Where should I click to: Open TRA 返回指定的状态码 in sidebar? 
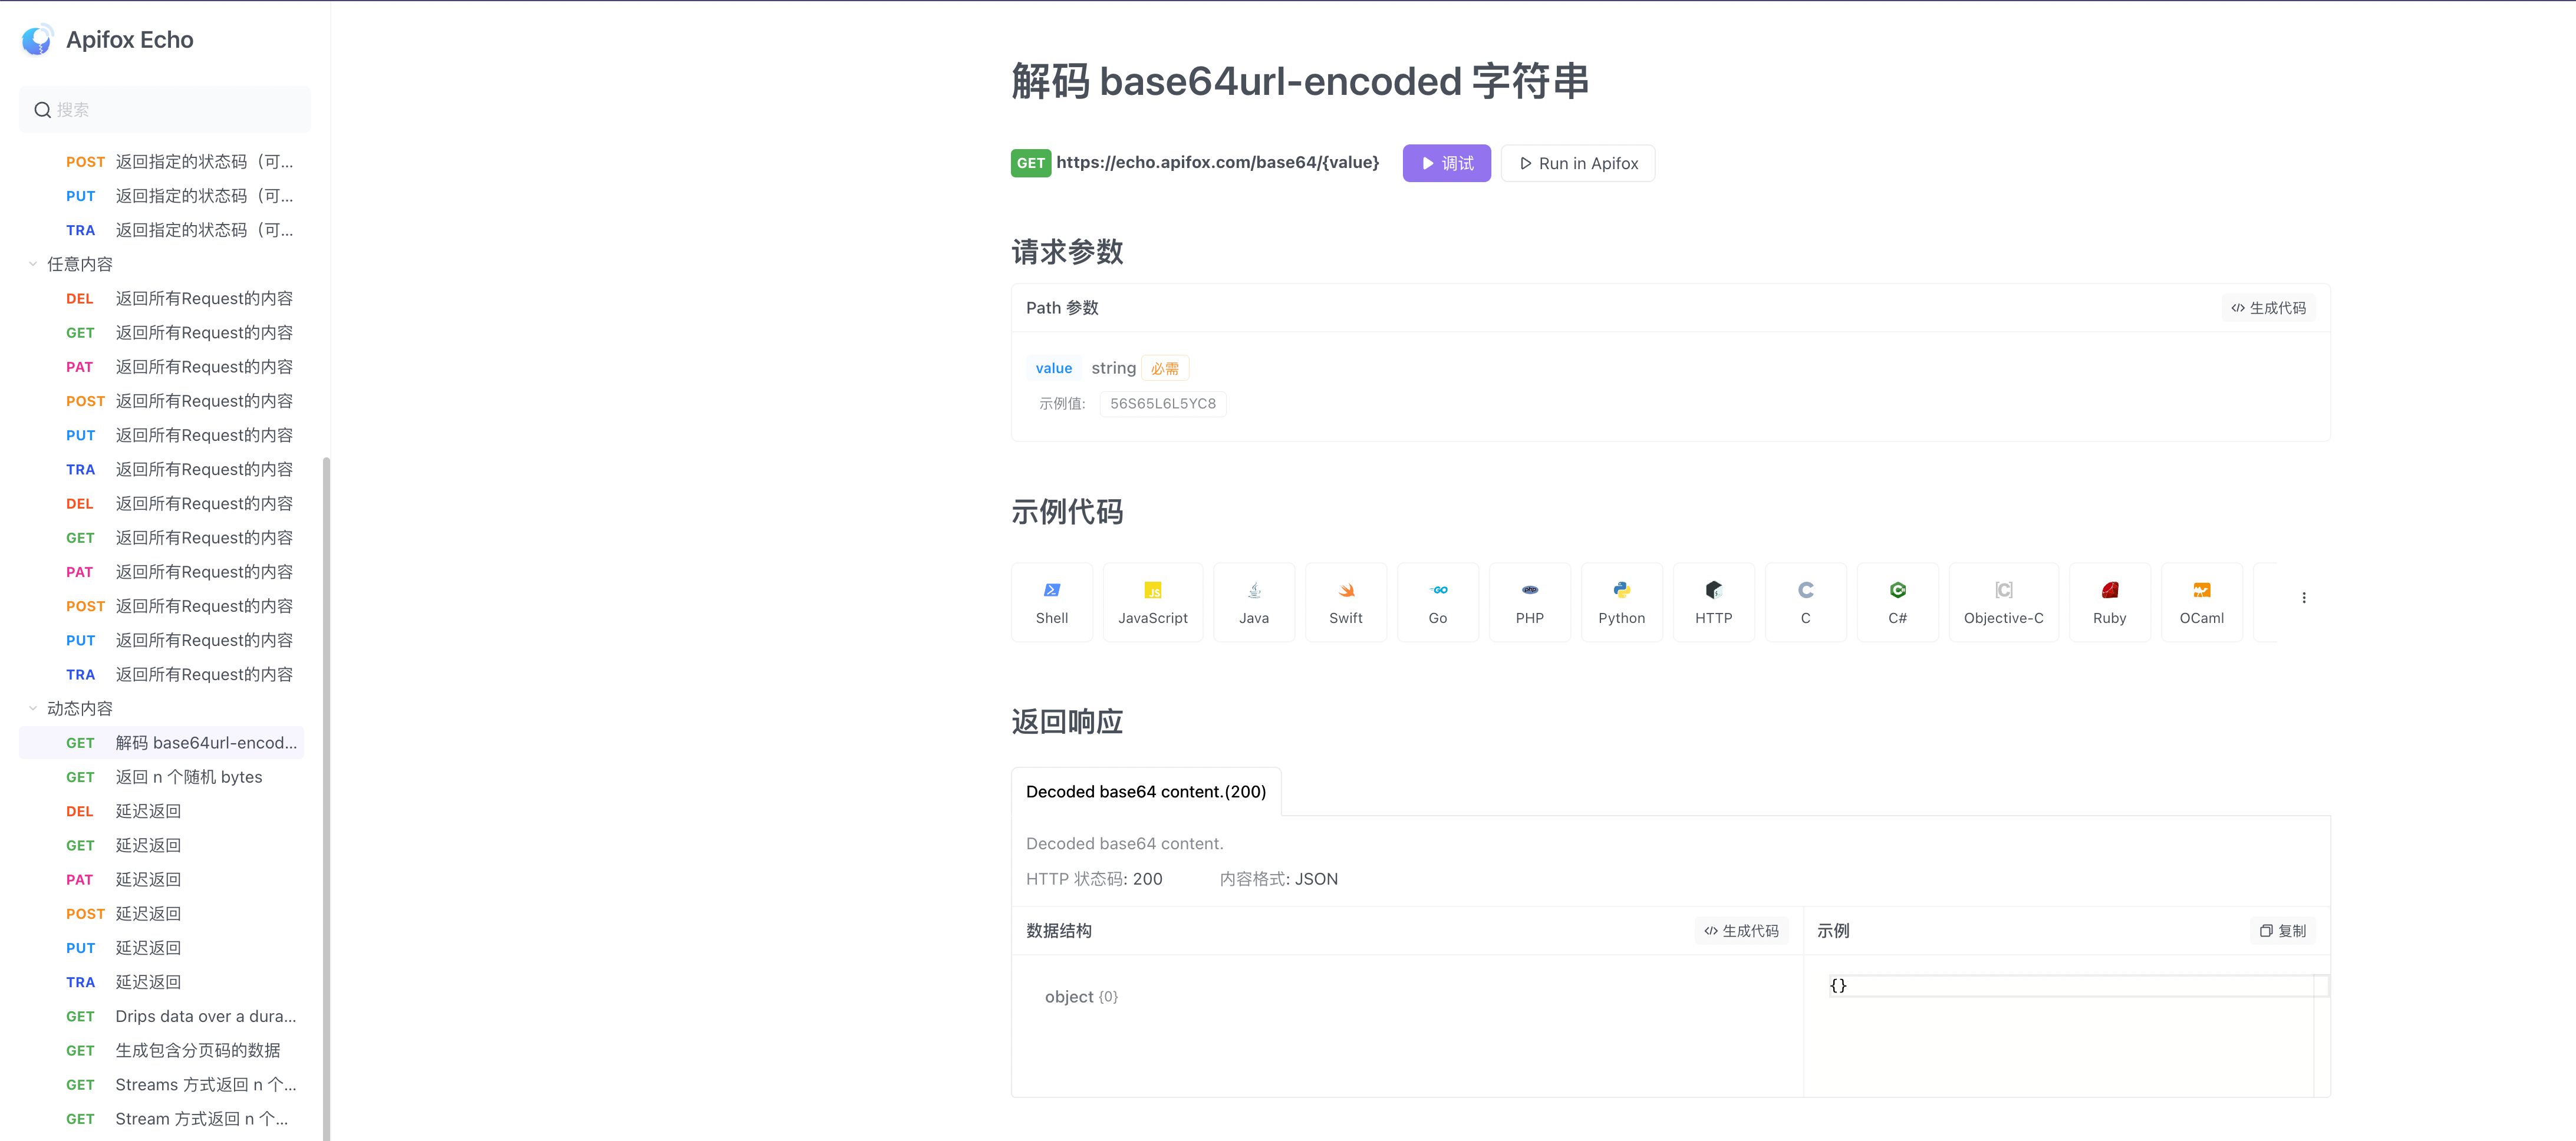coord(162,229)
